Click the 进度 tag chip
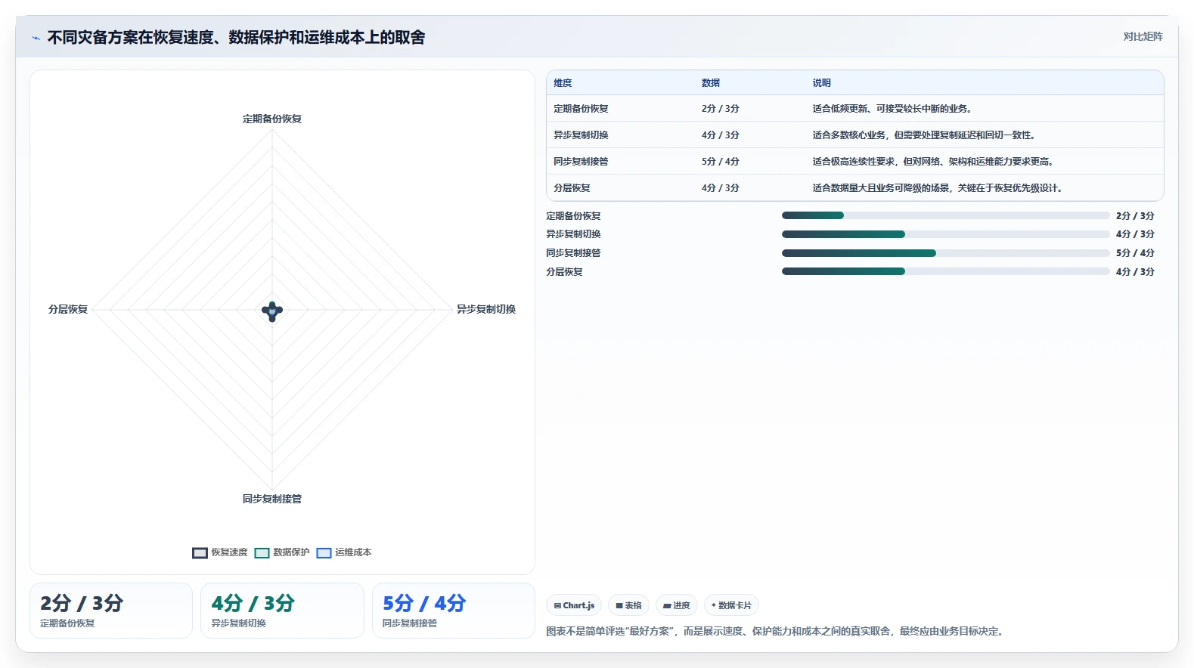The width and height of the screenshot is (1194, 668). pos(677,605)
